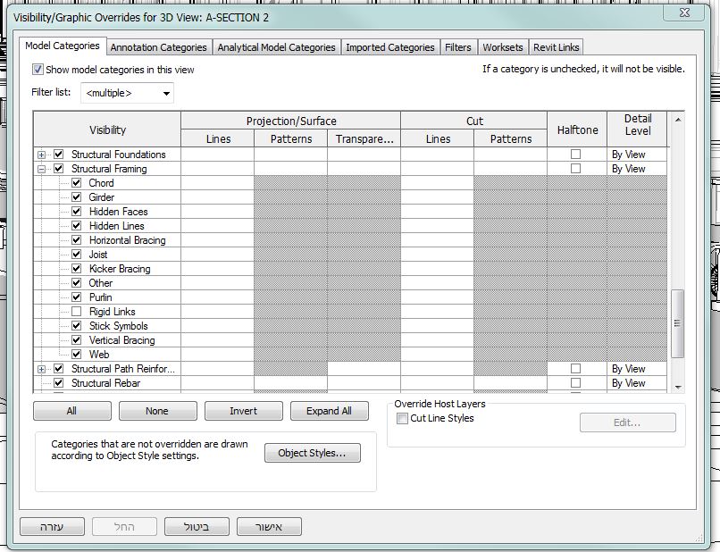The image size is (720, 552).
Task: Click projection Lines cell for Girder
Action: pos(218,197)
